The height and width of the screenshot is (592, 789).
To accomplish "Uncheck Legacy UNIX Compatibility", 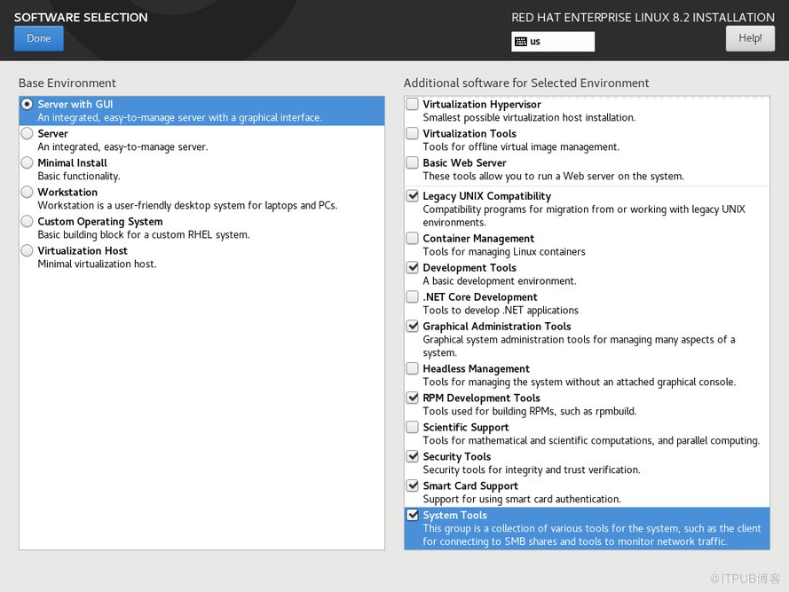I will pos(413,196).
